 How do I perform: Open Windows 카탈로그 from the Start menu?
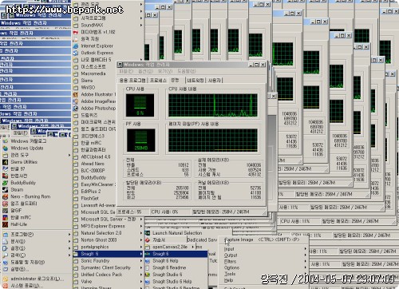coord(28,141)
